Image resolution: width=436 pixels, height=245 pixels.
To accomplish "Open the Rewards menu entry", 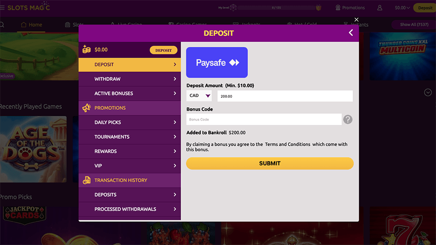I will click(x=129, y=151).
